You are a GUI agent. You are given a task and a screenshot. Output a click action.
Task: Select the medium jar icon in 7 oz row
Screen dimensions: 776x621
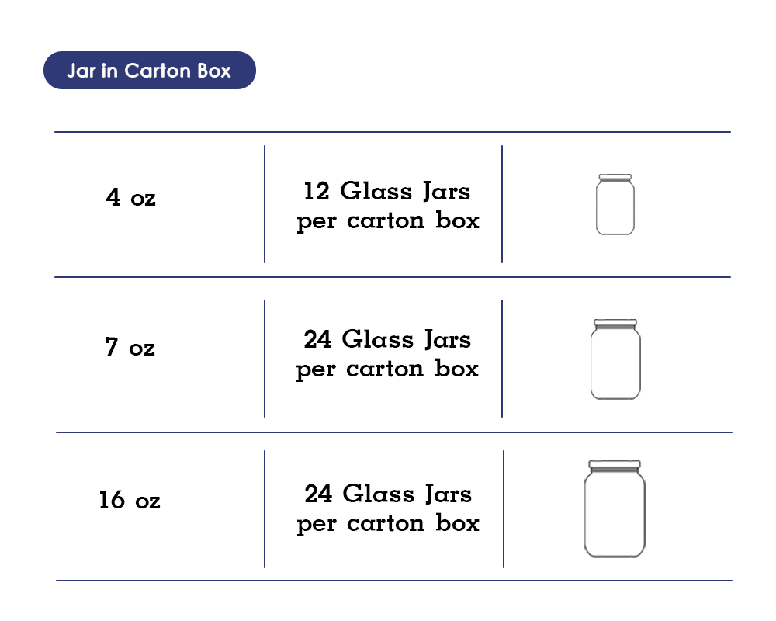(x=615, y=359)
